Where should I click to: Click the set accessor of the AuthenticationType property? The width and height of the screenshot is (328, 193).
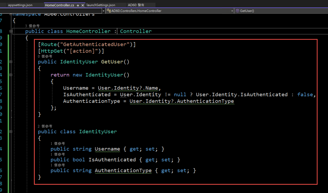pyautogui.click(x=182, y=171)
